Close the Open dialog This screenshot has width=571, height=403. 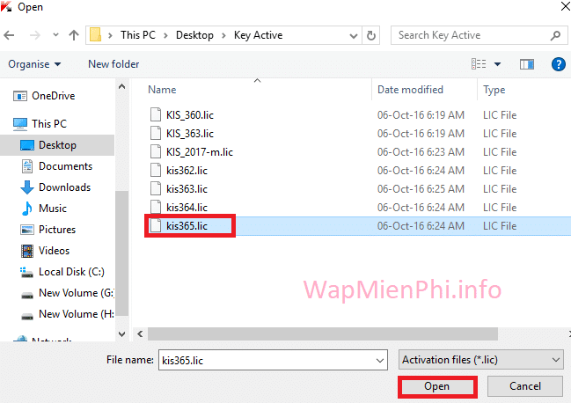[565, 6]
